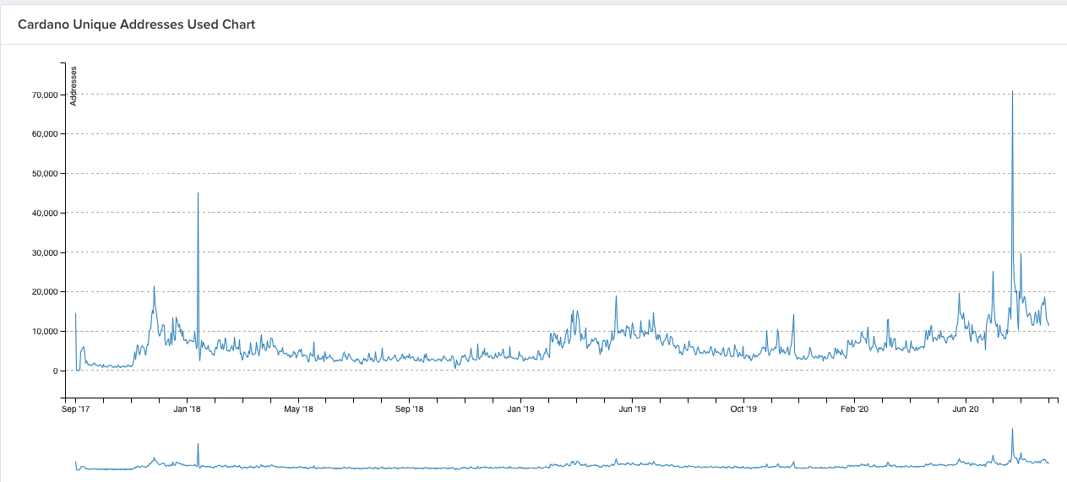Click the Addresses axis title
Screen dimensions: 1067x482
73,86
